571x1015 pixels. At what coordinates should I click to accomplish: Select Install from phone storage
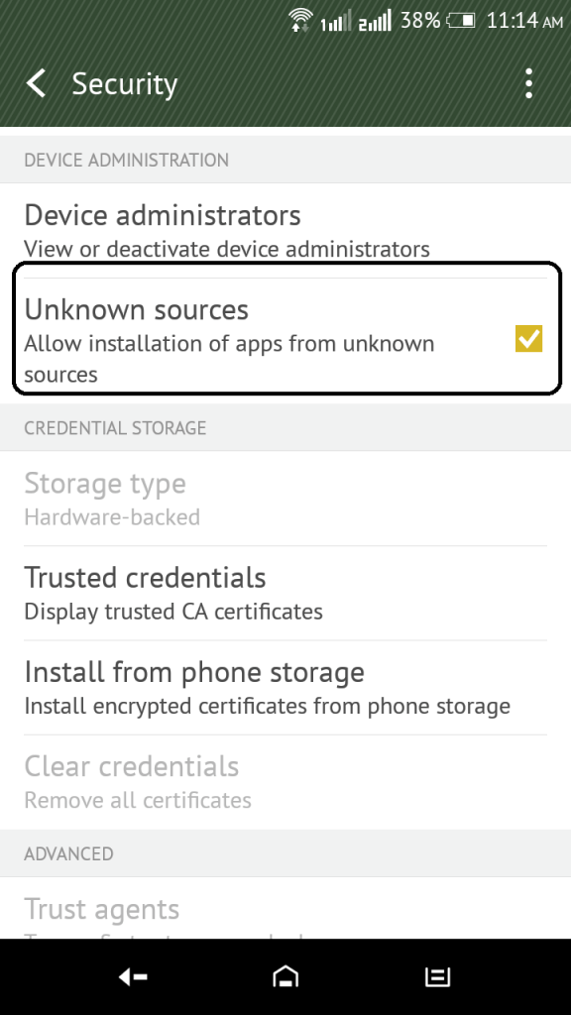tap(285, 688)
